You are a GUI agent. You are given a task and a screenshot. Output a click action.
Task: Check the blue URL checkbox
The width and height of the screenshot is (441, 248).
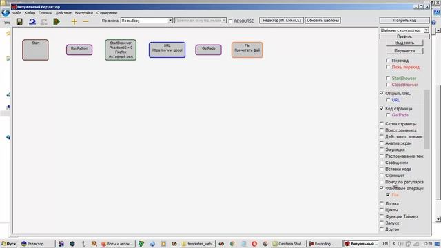pyautogui.click(x=388, y=100)
